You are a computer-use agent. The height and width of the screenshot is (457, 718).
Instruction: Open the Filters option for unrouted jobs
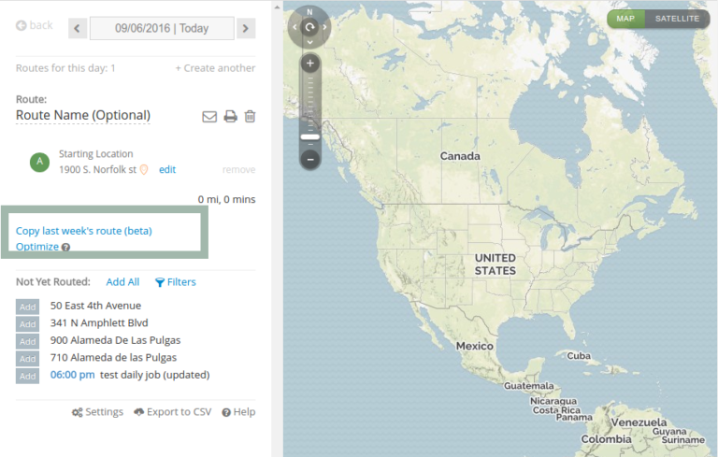pyautogui.click(x=176, y=282)
